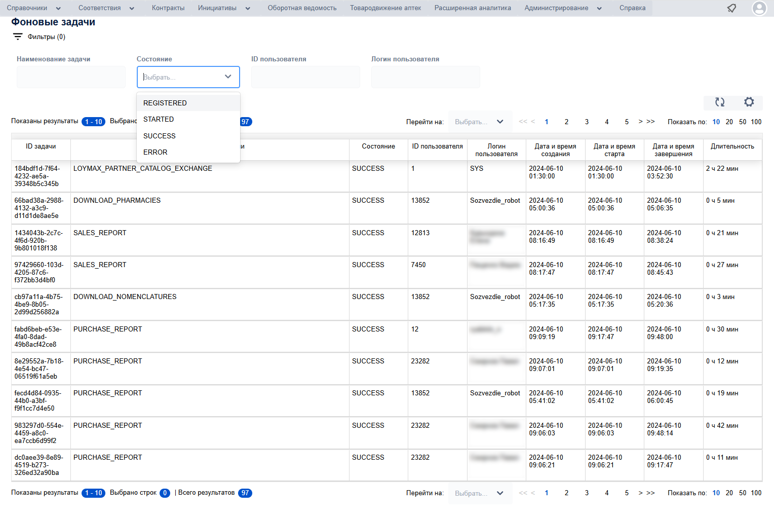Go to last page in top pagination
This screenshot has width=774, height=516.
pyautogui.click(x=651, y=122)
